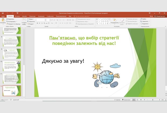Click the Cut (Вырезать) scissors icon
This screenshot has height=113, width=167.
click(x=7, y=19)
